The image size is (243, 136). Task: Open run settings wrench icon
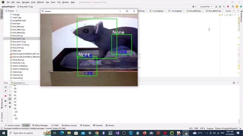click(x=6, y=91)
